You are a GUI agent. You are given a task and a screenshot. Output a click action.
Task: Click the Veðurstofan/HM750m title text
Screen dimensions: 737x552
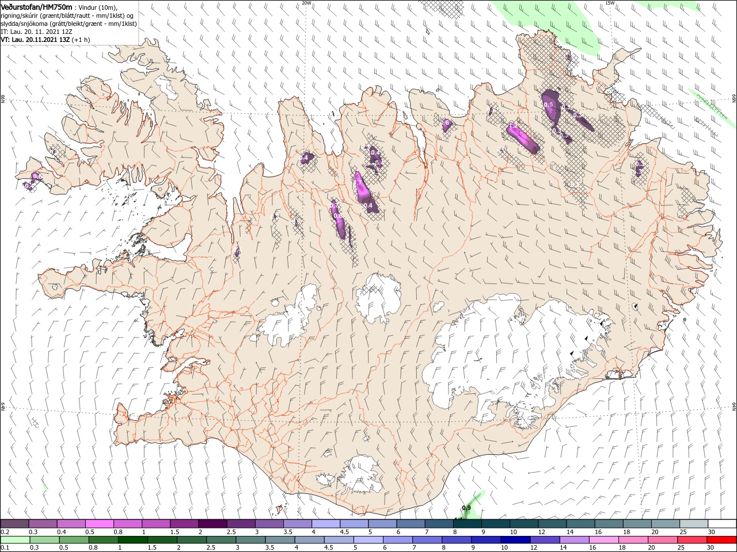(37, 6)
